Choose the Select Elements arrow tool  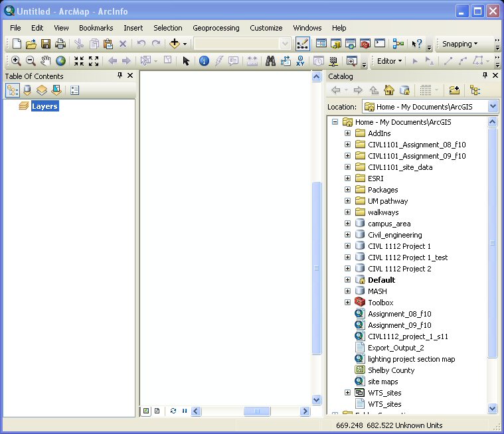[186, 60]
